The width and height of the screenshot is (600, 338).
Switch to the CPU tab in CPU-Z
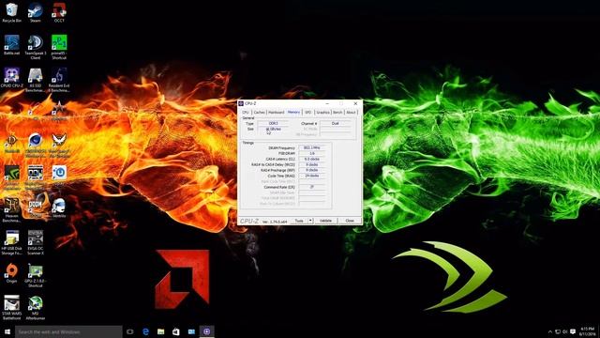click(x=246, y=113)
